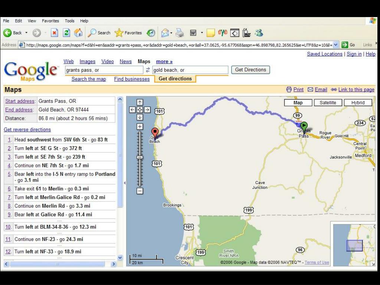Click the map zoom slider handle
The image size is (380, 285).
tap(140, 157)
